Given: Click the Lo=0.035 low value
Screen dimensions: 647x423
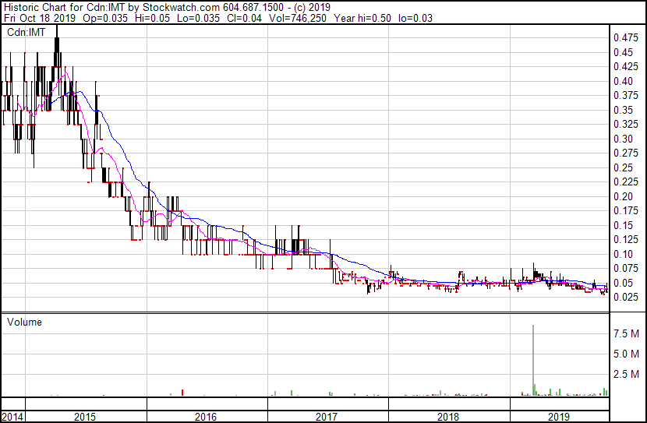Looking at the screenshot, I should tap(198, 18).
